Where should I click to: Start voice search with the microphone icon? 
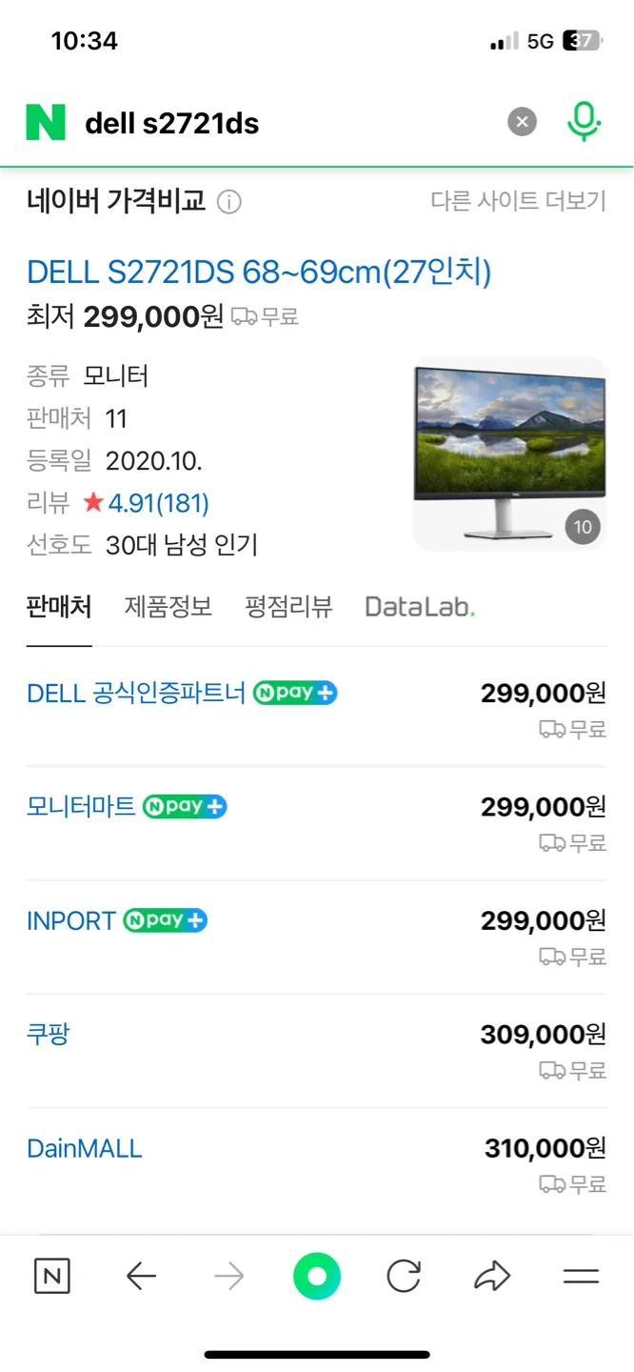tap(584, 123)
